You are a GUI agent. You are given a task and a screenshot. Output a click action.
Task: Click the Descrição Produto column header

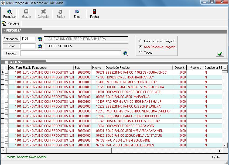(x=139, y=68)
